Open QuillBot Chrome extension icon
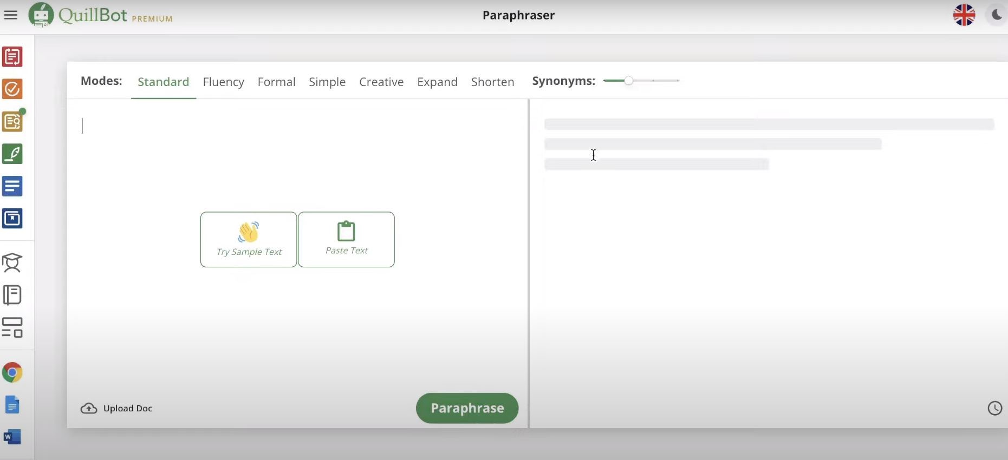1008x460 pixels. pos(12,372)
